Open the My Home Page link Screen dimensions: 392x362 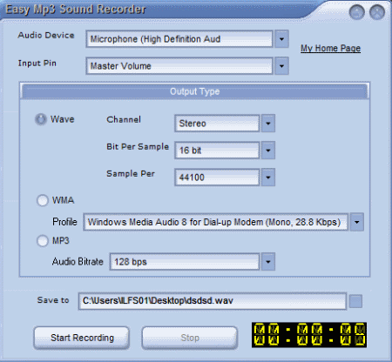click(330, 48)
